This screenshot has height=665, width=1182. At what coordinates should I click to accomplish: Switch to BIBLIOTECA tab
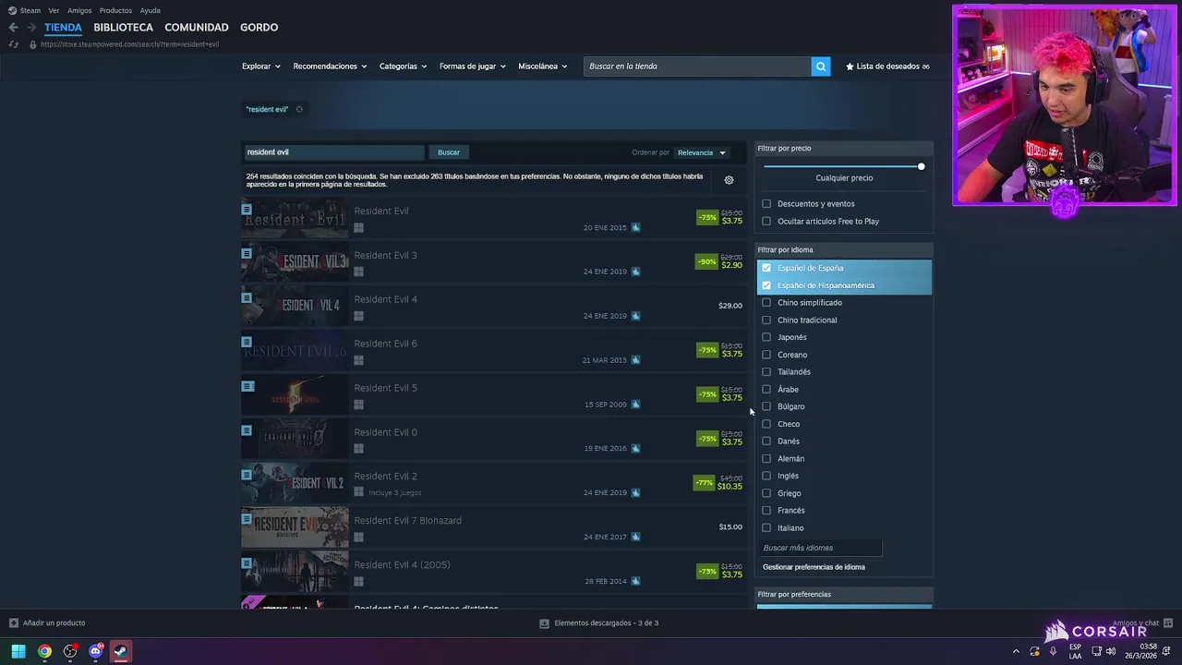[123, 28]
